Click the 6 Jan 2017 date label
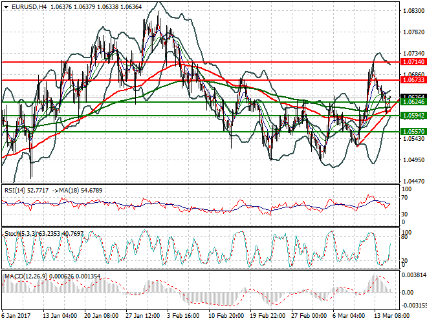The width and height of the screenshot is (427, 323). pos(16,316)
